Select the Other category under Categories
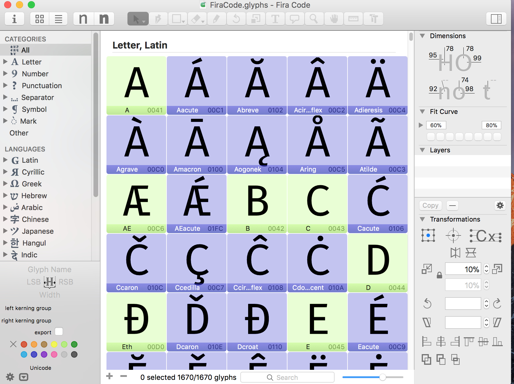The height and width of the screenshot is (384, 514). 19,133
